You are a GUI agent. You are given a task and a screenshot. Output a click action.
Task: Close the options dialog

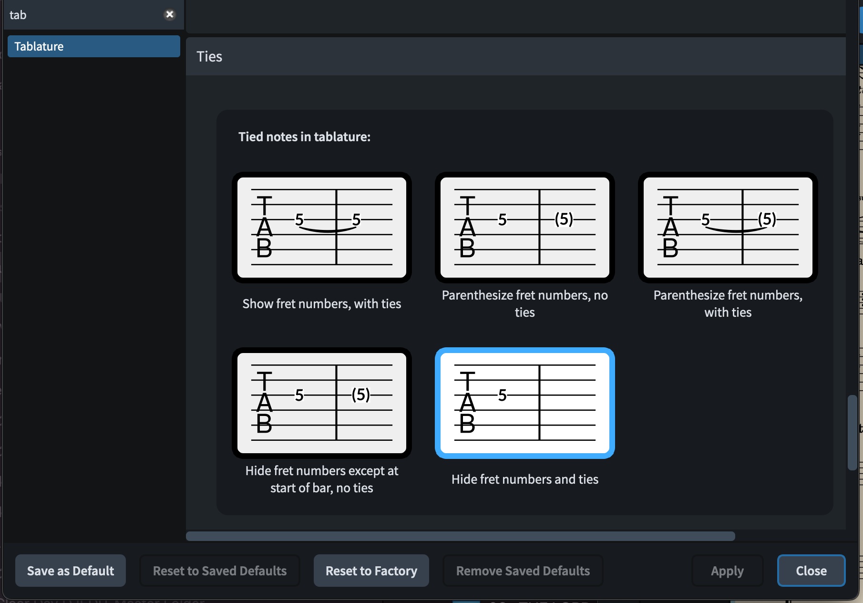pyautogui.click(x=811, y=571)
